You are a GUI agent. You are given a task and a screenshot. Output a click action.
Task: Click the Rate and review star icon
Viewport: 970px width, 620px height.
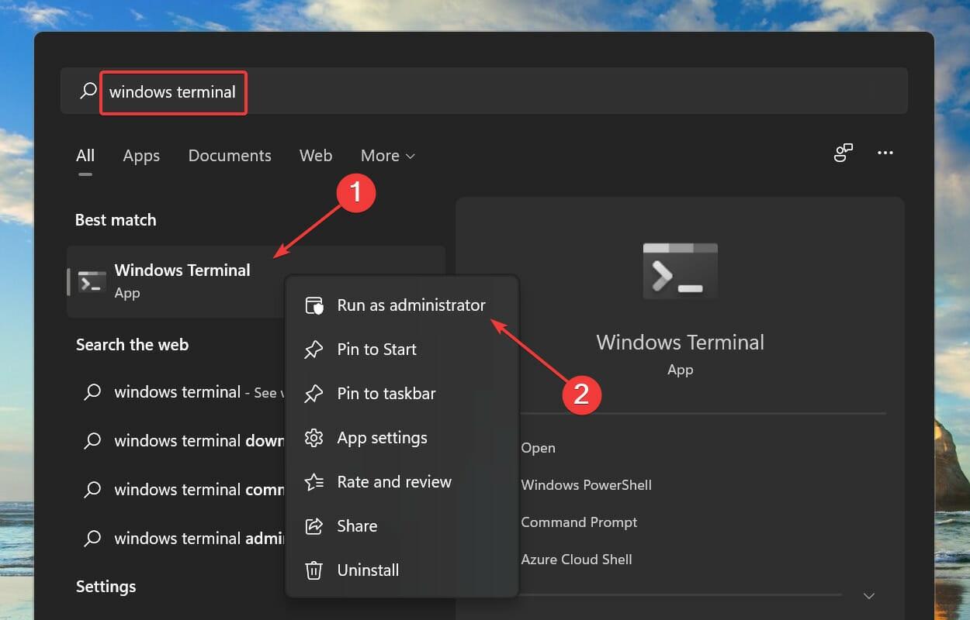314,481
